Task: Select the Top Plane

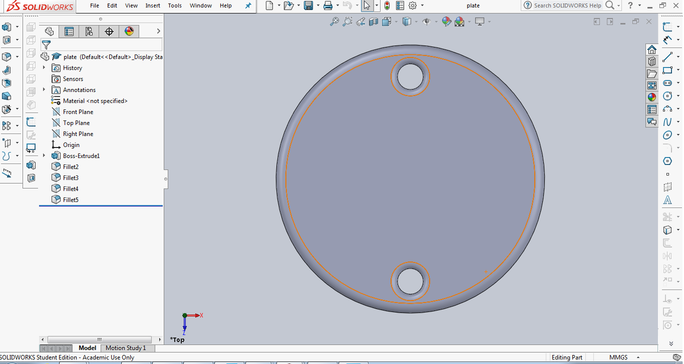Action: pyautogui.click(x=71, y=122)
